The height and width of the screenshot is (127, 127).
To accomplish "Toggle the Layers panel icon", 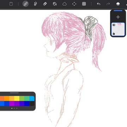I will pos(118,4).
